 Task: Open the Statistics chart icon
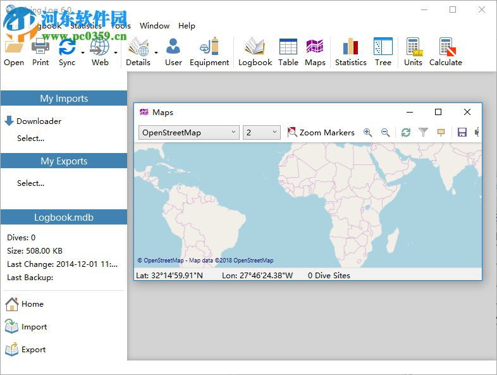[x=350, y=52]
